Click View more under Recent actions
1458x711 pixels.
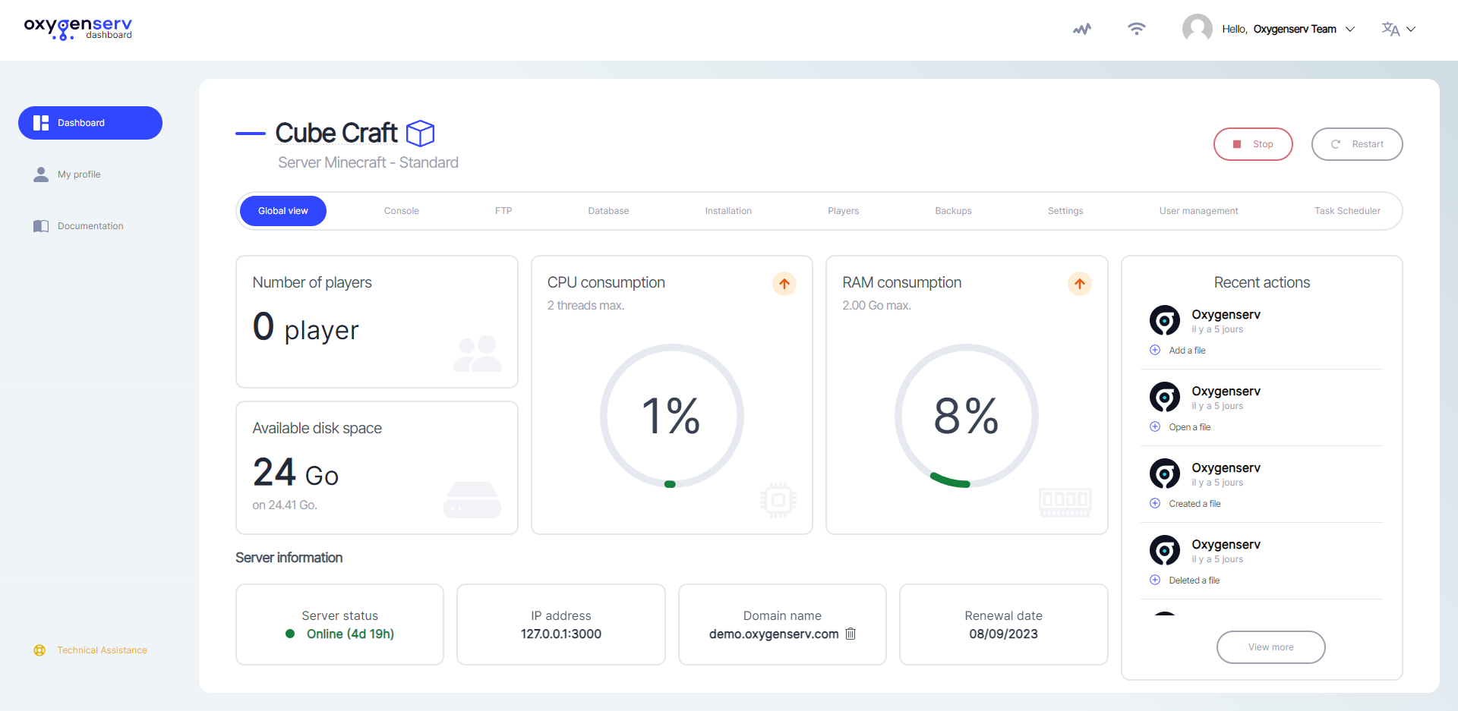point(1271,647)
